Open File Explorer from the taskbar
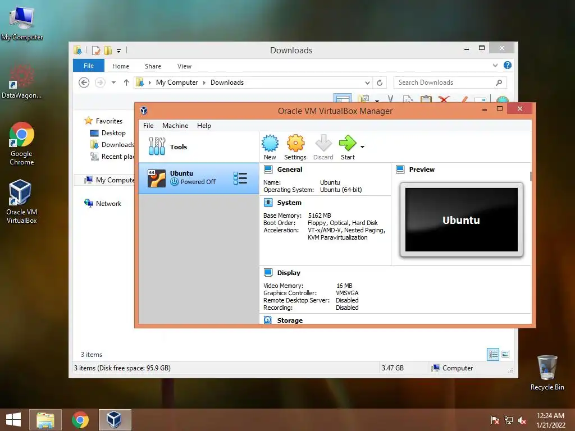The image size is (575, 431). tap(45, 420)
